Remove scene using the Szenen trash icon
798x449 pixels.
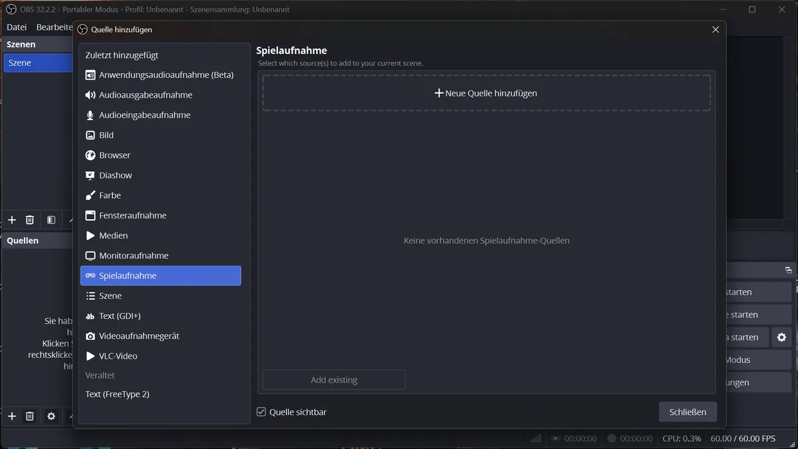[30, 220]
